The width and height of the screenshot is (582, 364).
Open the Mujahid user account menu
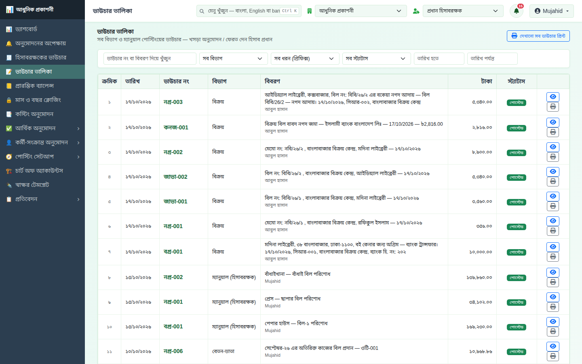[x=551, y=11]
